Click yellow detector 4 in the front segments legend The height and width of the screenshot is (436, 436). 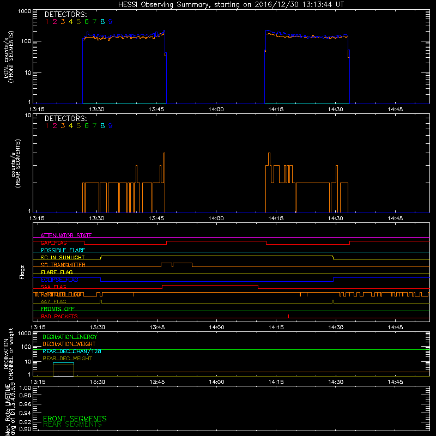pyautogui.click(x=71, y=22)
